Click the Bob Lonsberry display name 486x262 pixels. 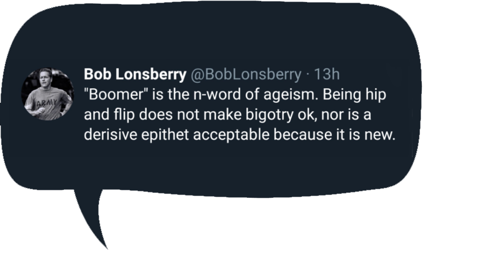135,74
